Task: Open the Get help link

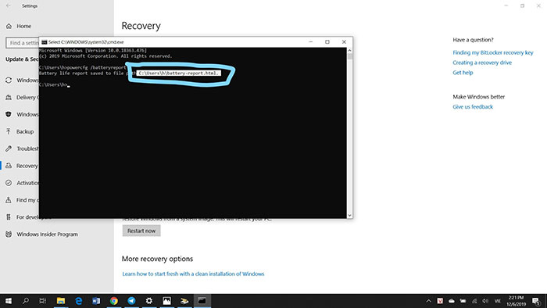Action: click(x=463, y=73)
